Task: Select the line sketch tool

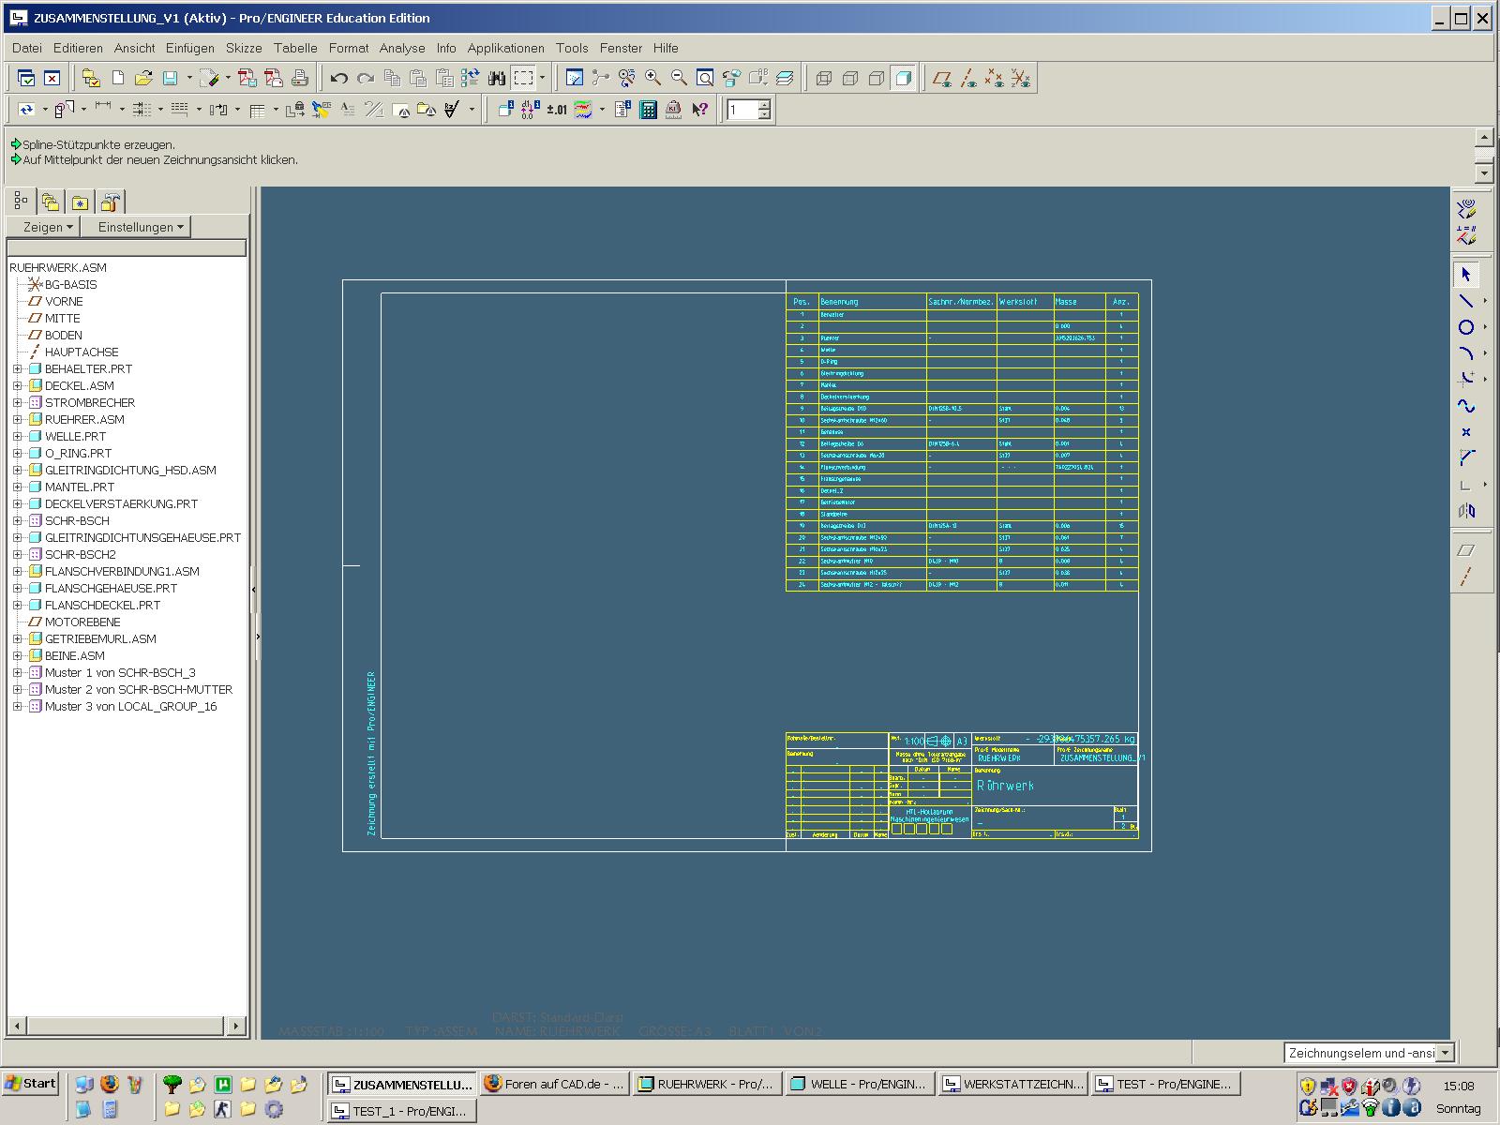Action: click(x=1466, y=301)
